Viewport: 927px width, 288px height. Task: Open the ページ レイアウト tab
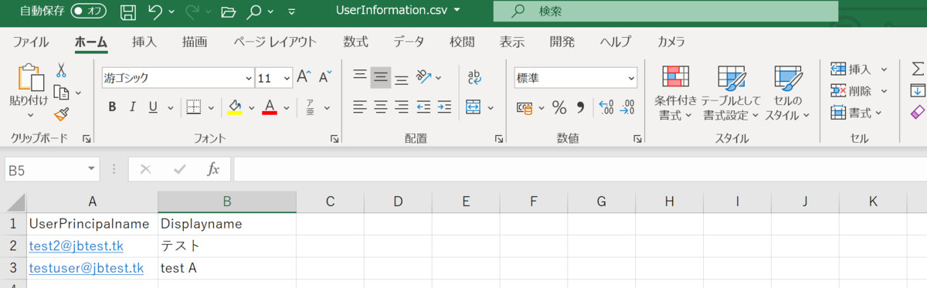coord(275,42)
